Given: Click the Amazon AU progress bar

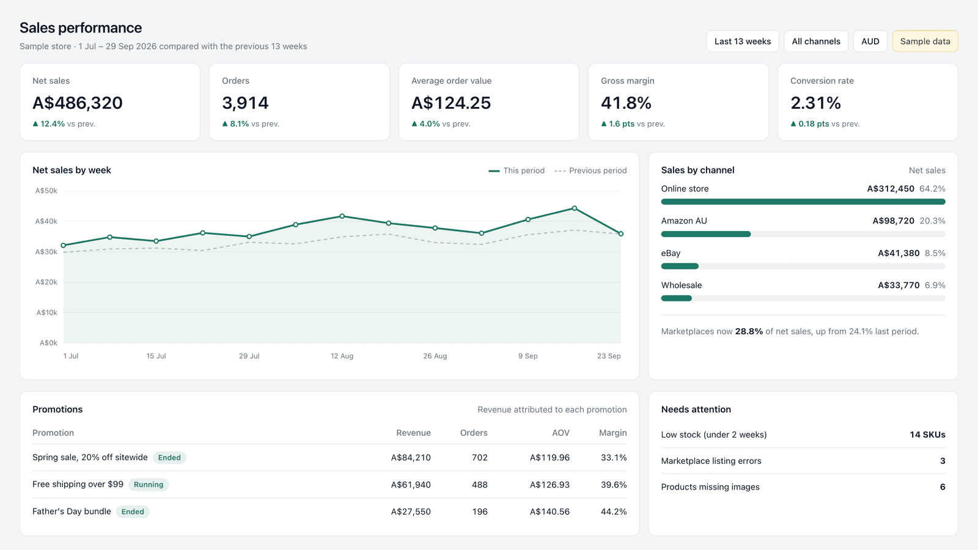Looking at the screenshot, I should [803, 234].
